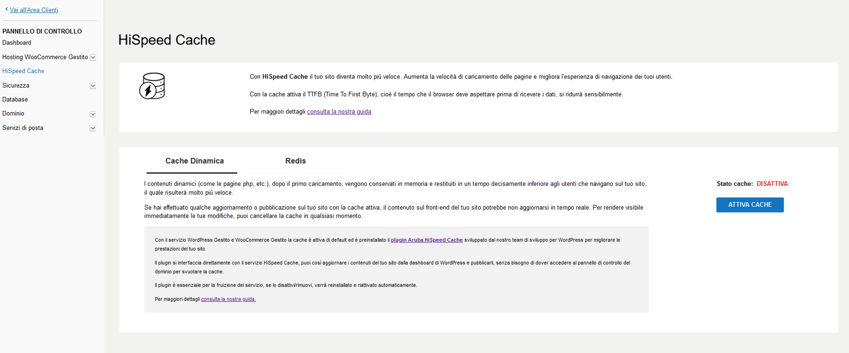This screenshot has height=353, width=849.
Task: Expand the Servizi di posta arrow
Action: pos(93,128)
